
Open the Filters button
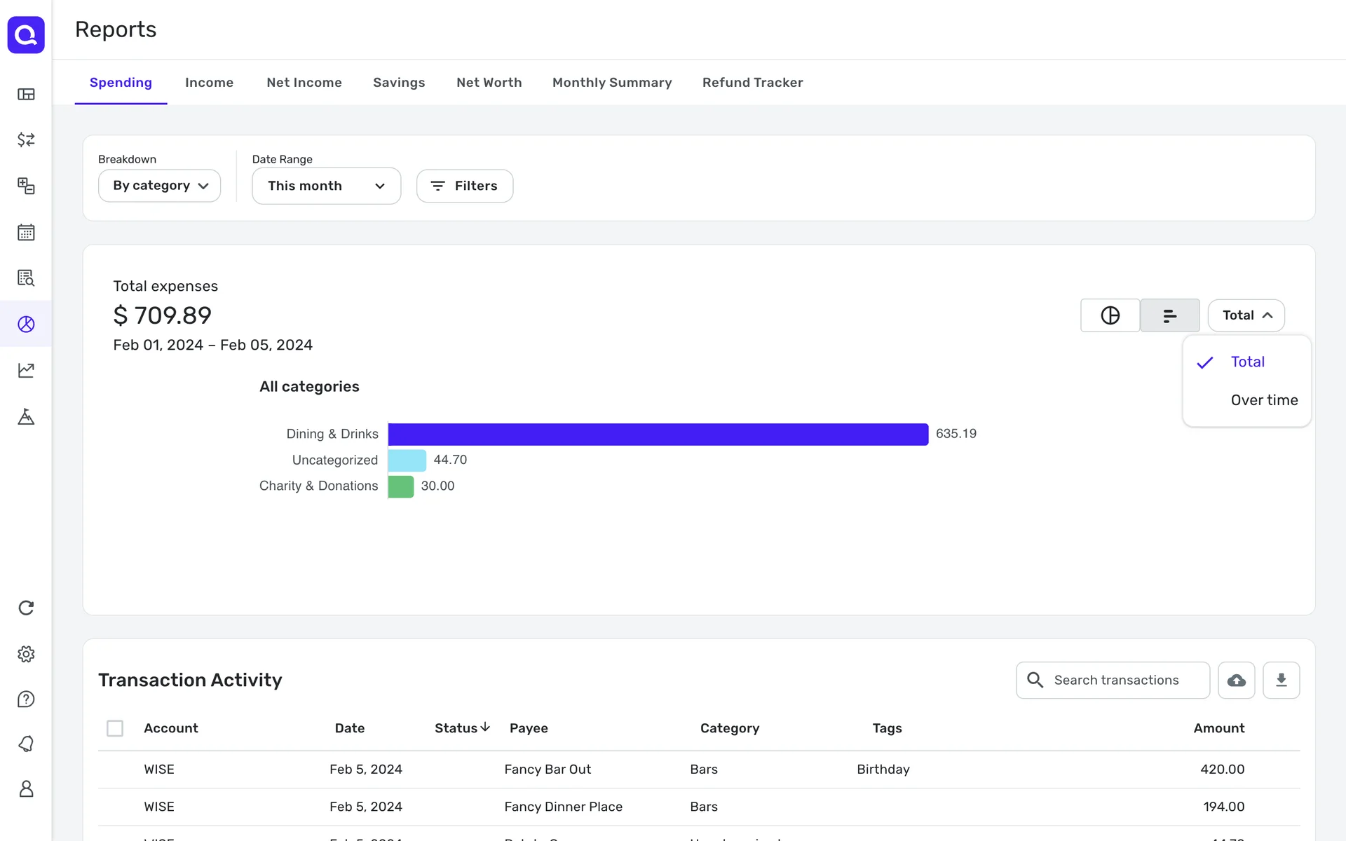coord(464,186)
